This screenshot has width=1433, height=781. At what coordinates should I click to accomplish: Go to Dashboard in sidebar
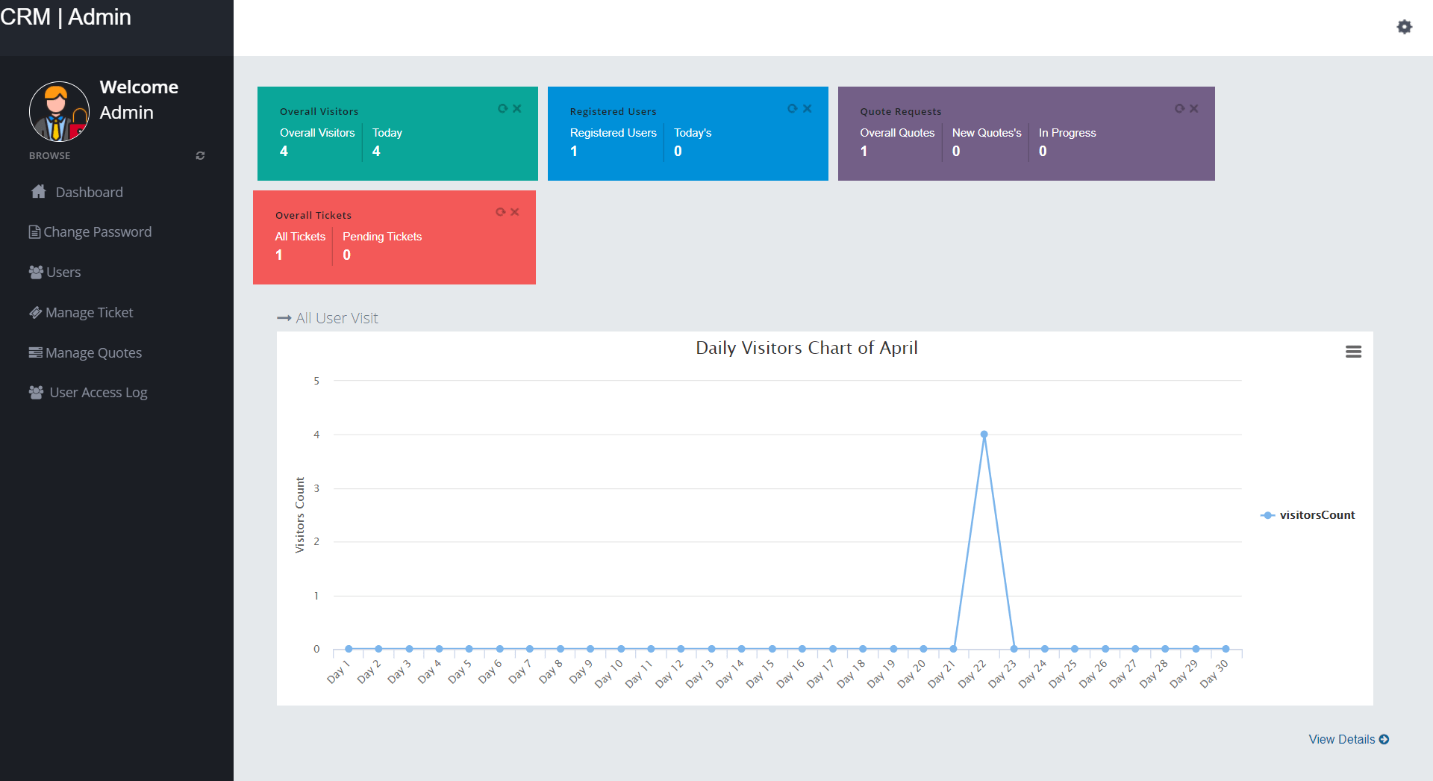pos(89,193)
